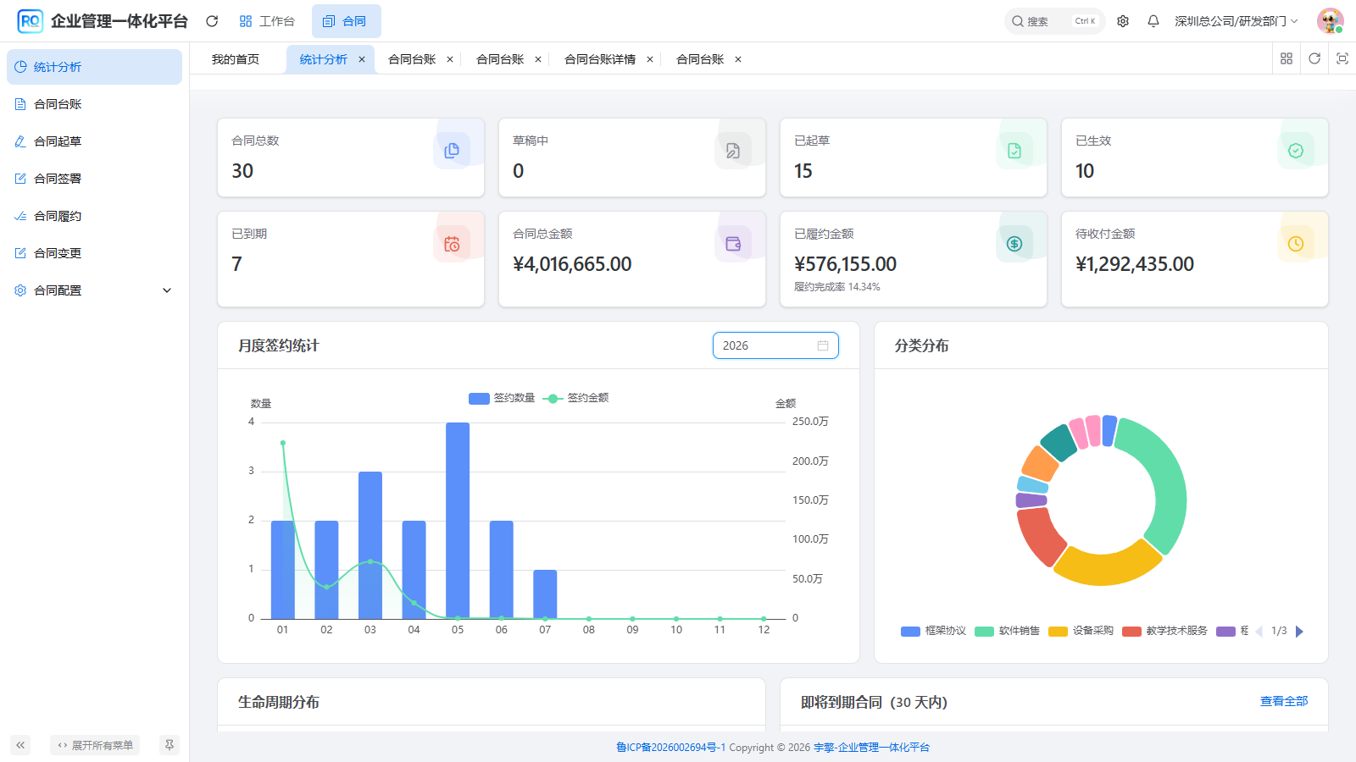Click the pin icon at sidebar bottom

pos(169,745)
